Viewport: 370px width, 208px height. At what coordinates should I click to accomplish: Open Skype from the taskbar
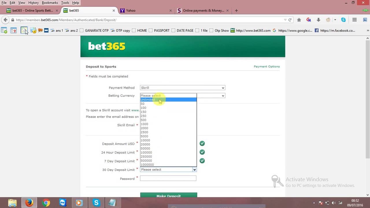[96, 203]
